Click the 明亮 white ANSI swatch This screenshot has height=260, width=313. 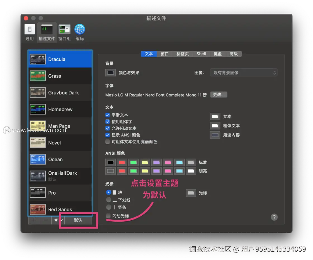coord(191,171)
